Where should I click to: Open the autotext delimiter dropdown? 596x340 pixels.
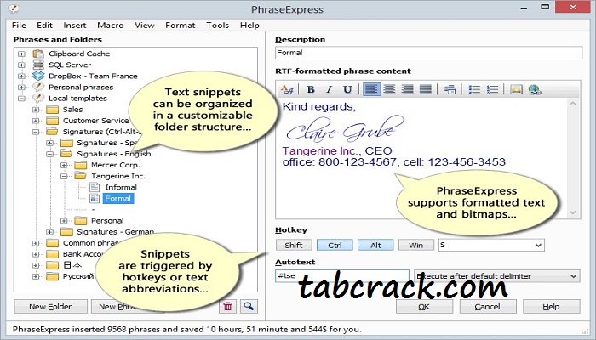click(574, 276)
